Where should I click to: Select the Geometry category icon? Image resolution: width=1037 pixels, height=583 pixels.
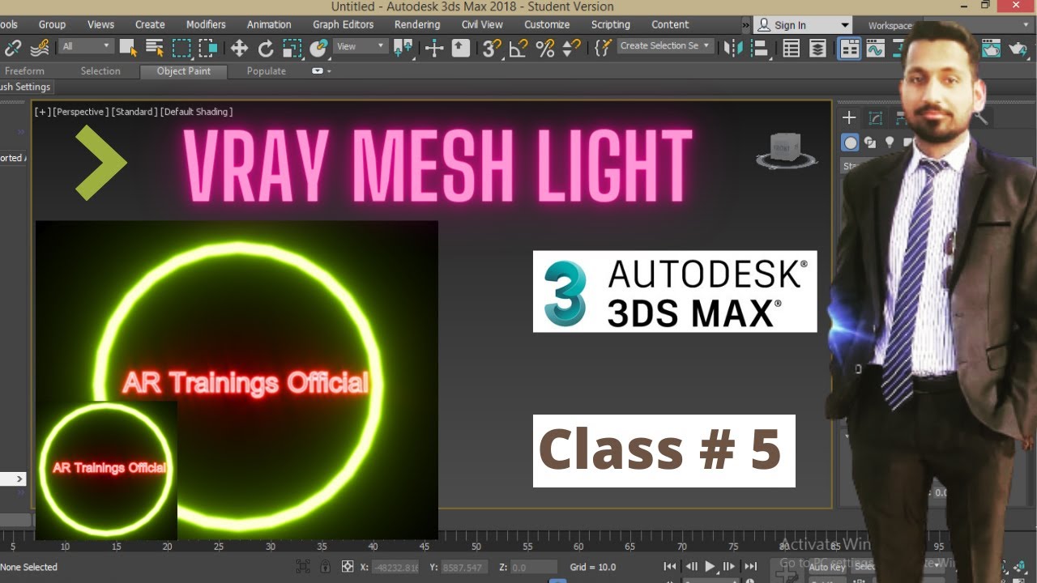coord(850,143)
